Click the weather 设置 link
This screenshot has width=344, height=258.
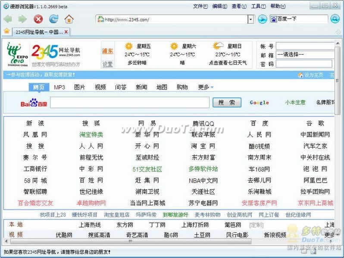107,64
